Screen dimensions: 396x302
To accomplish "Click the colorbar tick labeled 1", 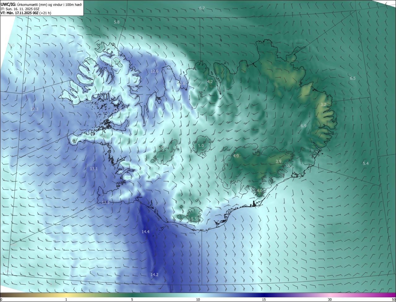I will point(66,300).
